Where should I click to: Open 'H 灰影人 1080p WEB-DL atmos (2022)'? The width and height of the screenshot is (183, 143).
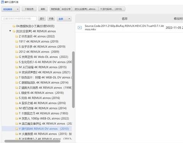click(44, 118)
